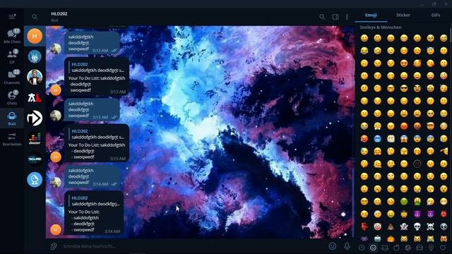The height and width of the screenshot is (254, 452).
Task: Open the Channels folder
Action: 12,77
